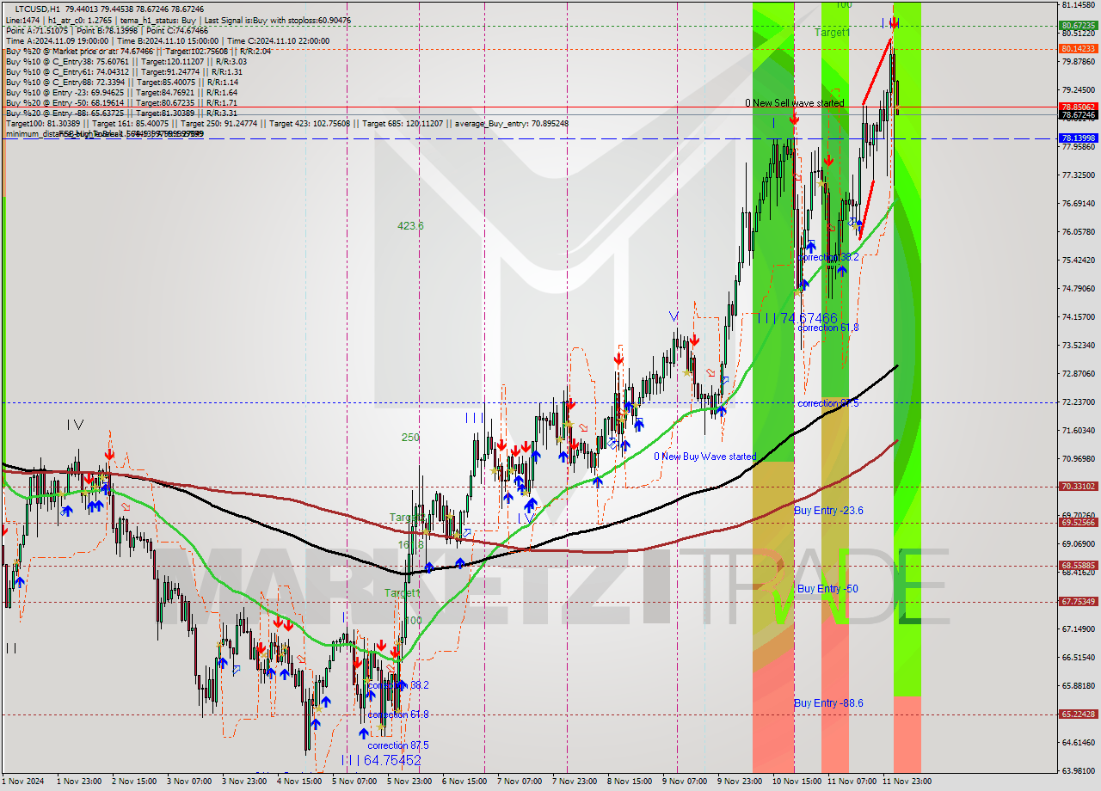Click the wave label '| | | 74.67466'
Screen dimensions: 1101x791
(797, 318)
